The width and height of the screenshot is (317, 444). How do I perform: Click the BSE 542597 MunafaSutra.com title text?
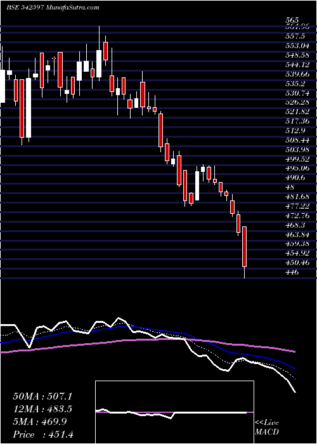pos(53,8)
